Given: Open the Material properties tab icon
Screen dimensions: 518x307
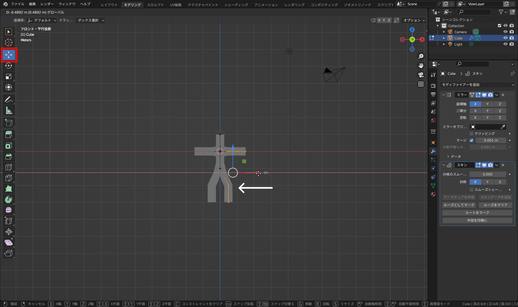Looking at the screenshot, I should (x=433, y=194).
